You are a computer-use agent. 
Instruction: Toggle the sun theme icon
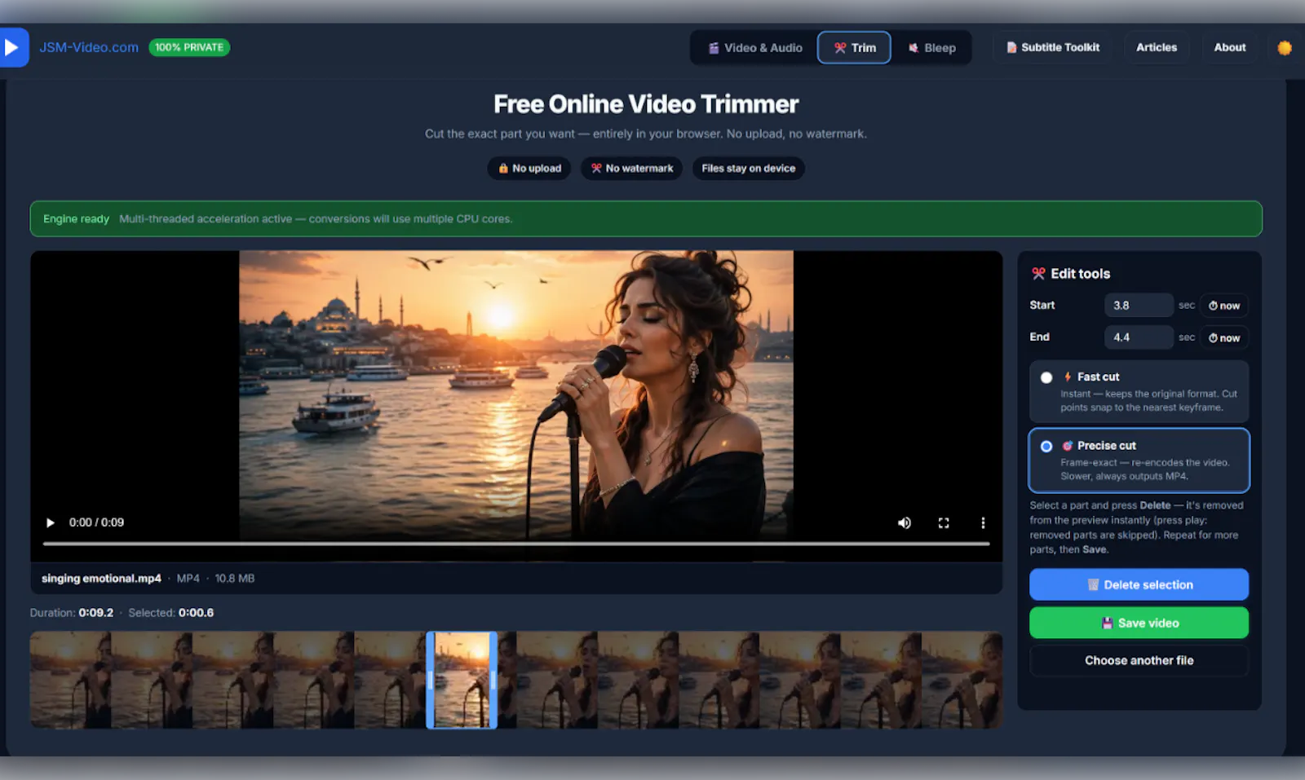[x=1285, y=48]
